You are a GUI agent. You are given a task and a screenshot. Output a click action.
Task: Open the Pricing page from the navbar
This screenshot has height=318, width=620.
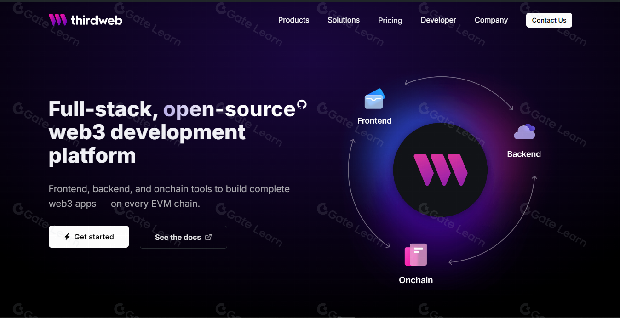point(390,20)
